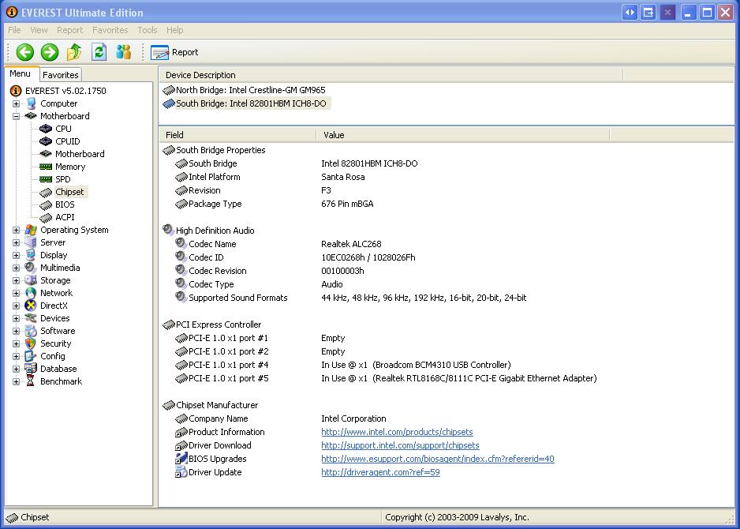
Task: Click the EVEREST info icon in title bar
Action: point(11,13)
